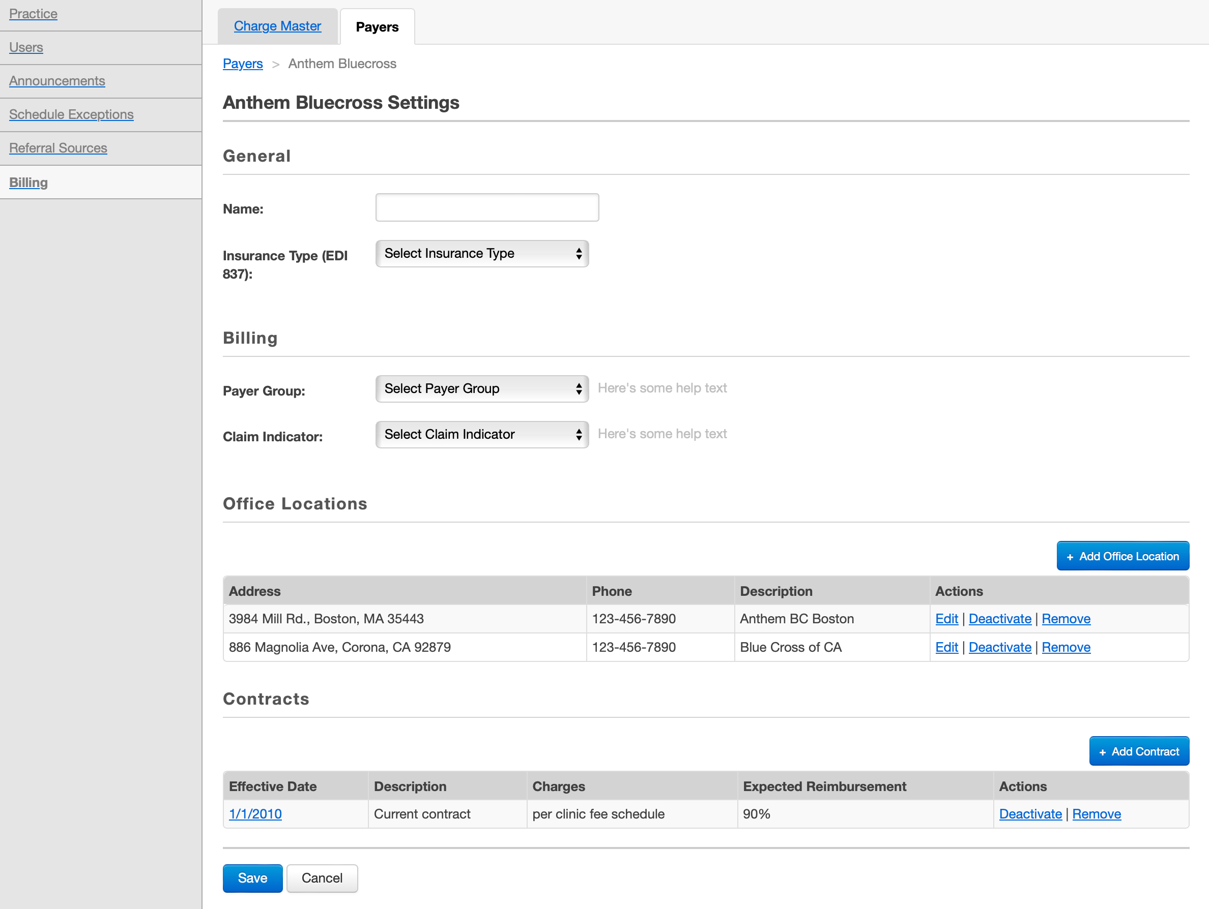This screenshot has height=909, width=1209.
Task: Go to Announcements in sidebar
Action: [57, 81]
